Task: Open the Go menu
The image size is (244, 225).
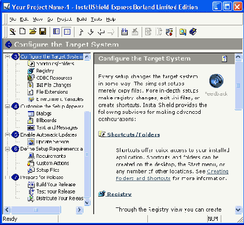Action: coord(50,19)
